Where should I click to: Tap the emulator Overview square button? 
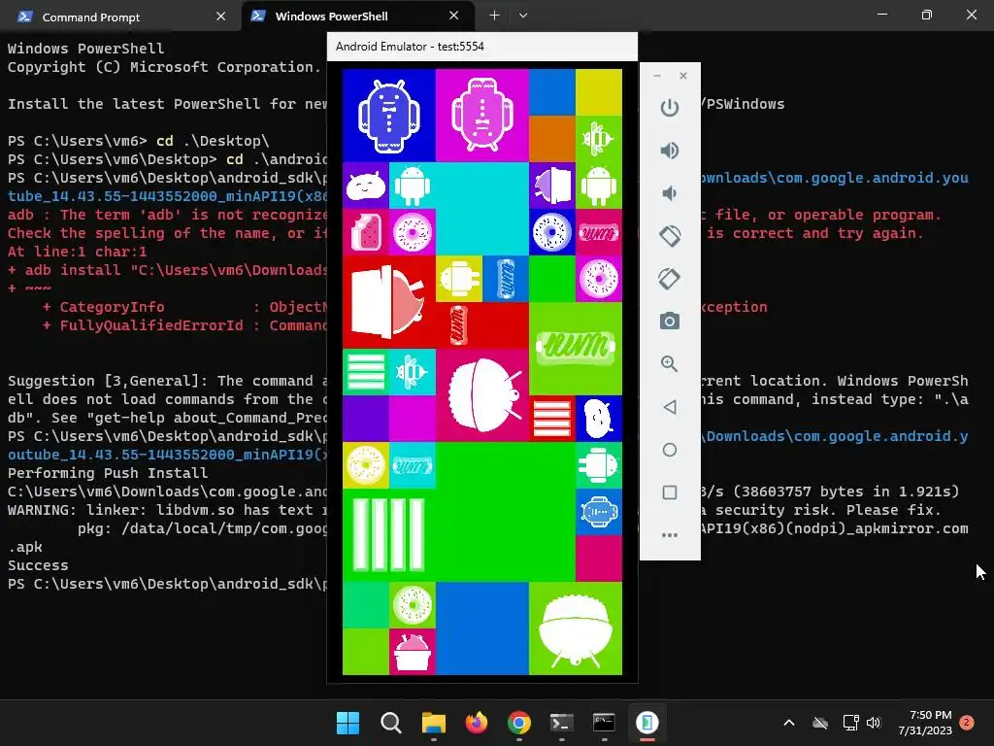[x=670, y=492]
